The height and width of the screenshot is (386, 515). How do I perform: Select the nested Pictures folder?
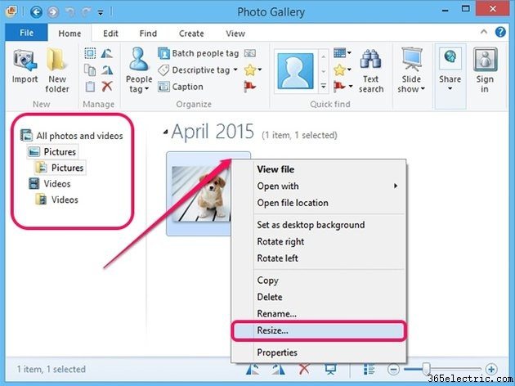(60, 168)
